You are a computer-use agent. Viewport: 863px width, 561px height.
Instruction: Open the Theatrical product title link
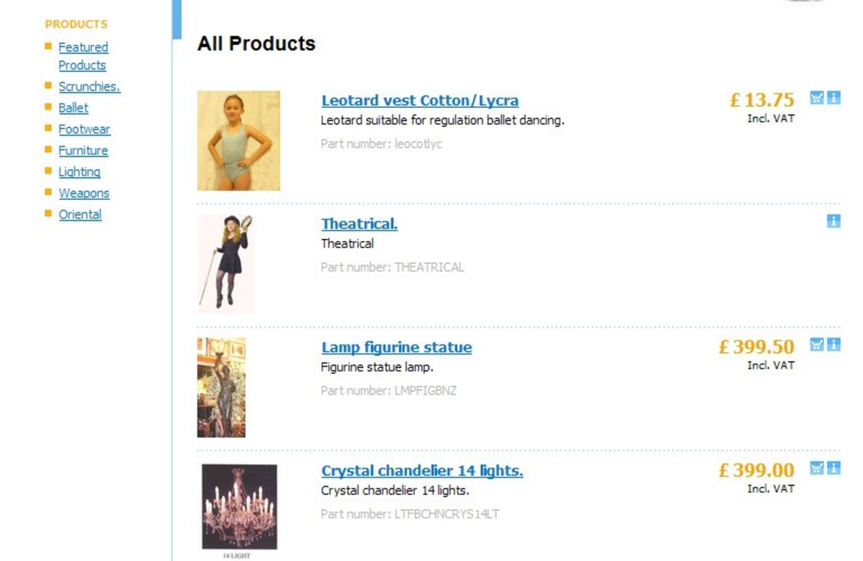point(359,224)
